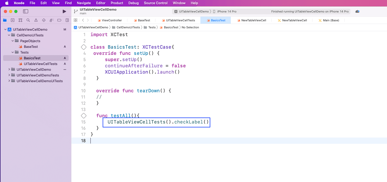Open the Test navigator diamond icon
This screenshot has width=387, height=182.
[44, 20]
